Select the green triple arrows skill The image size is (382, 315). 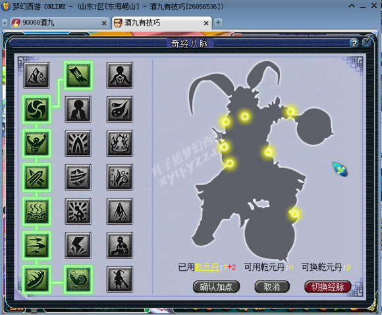(x=36, y=245)
